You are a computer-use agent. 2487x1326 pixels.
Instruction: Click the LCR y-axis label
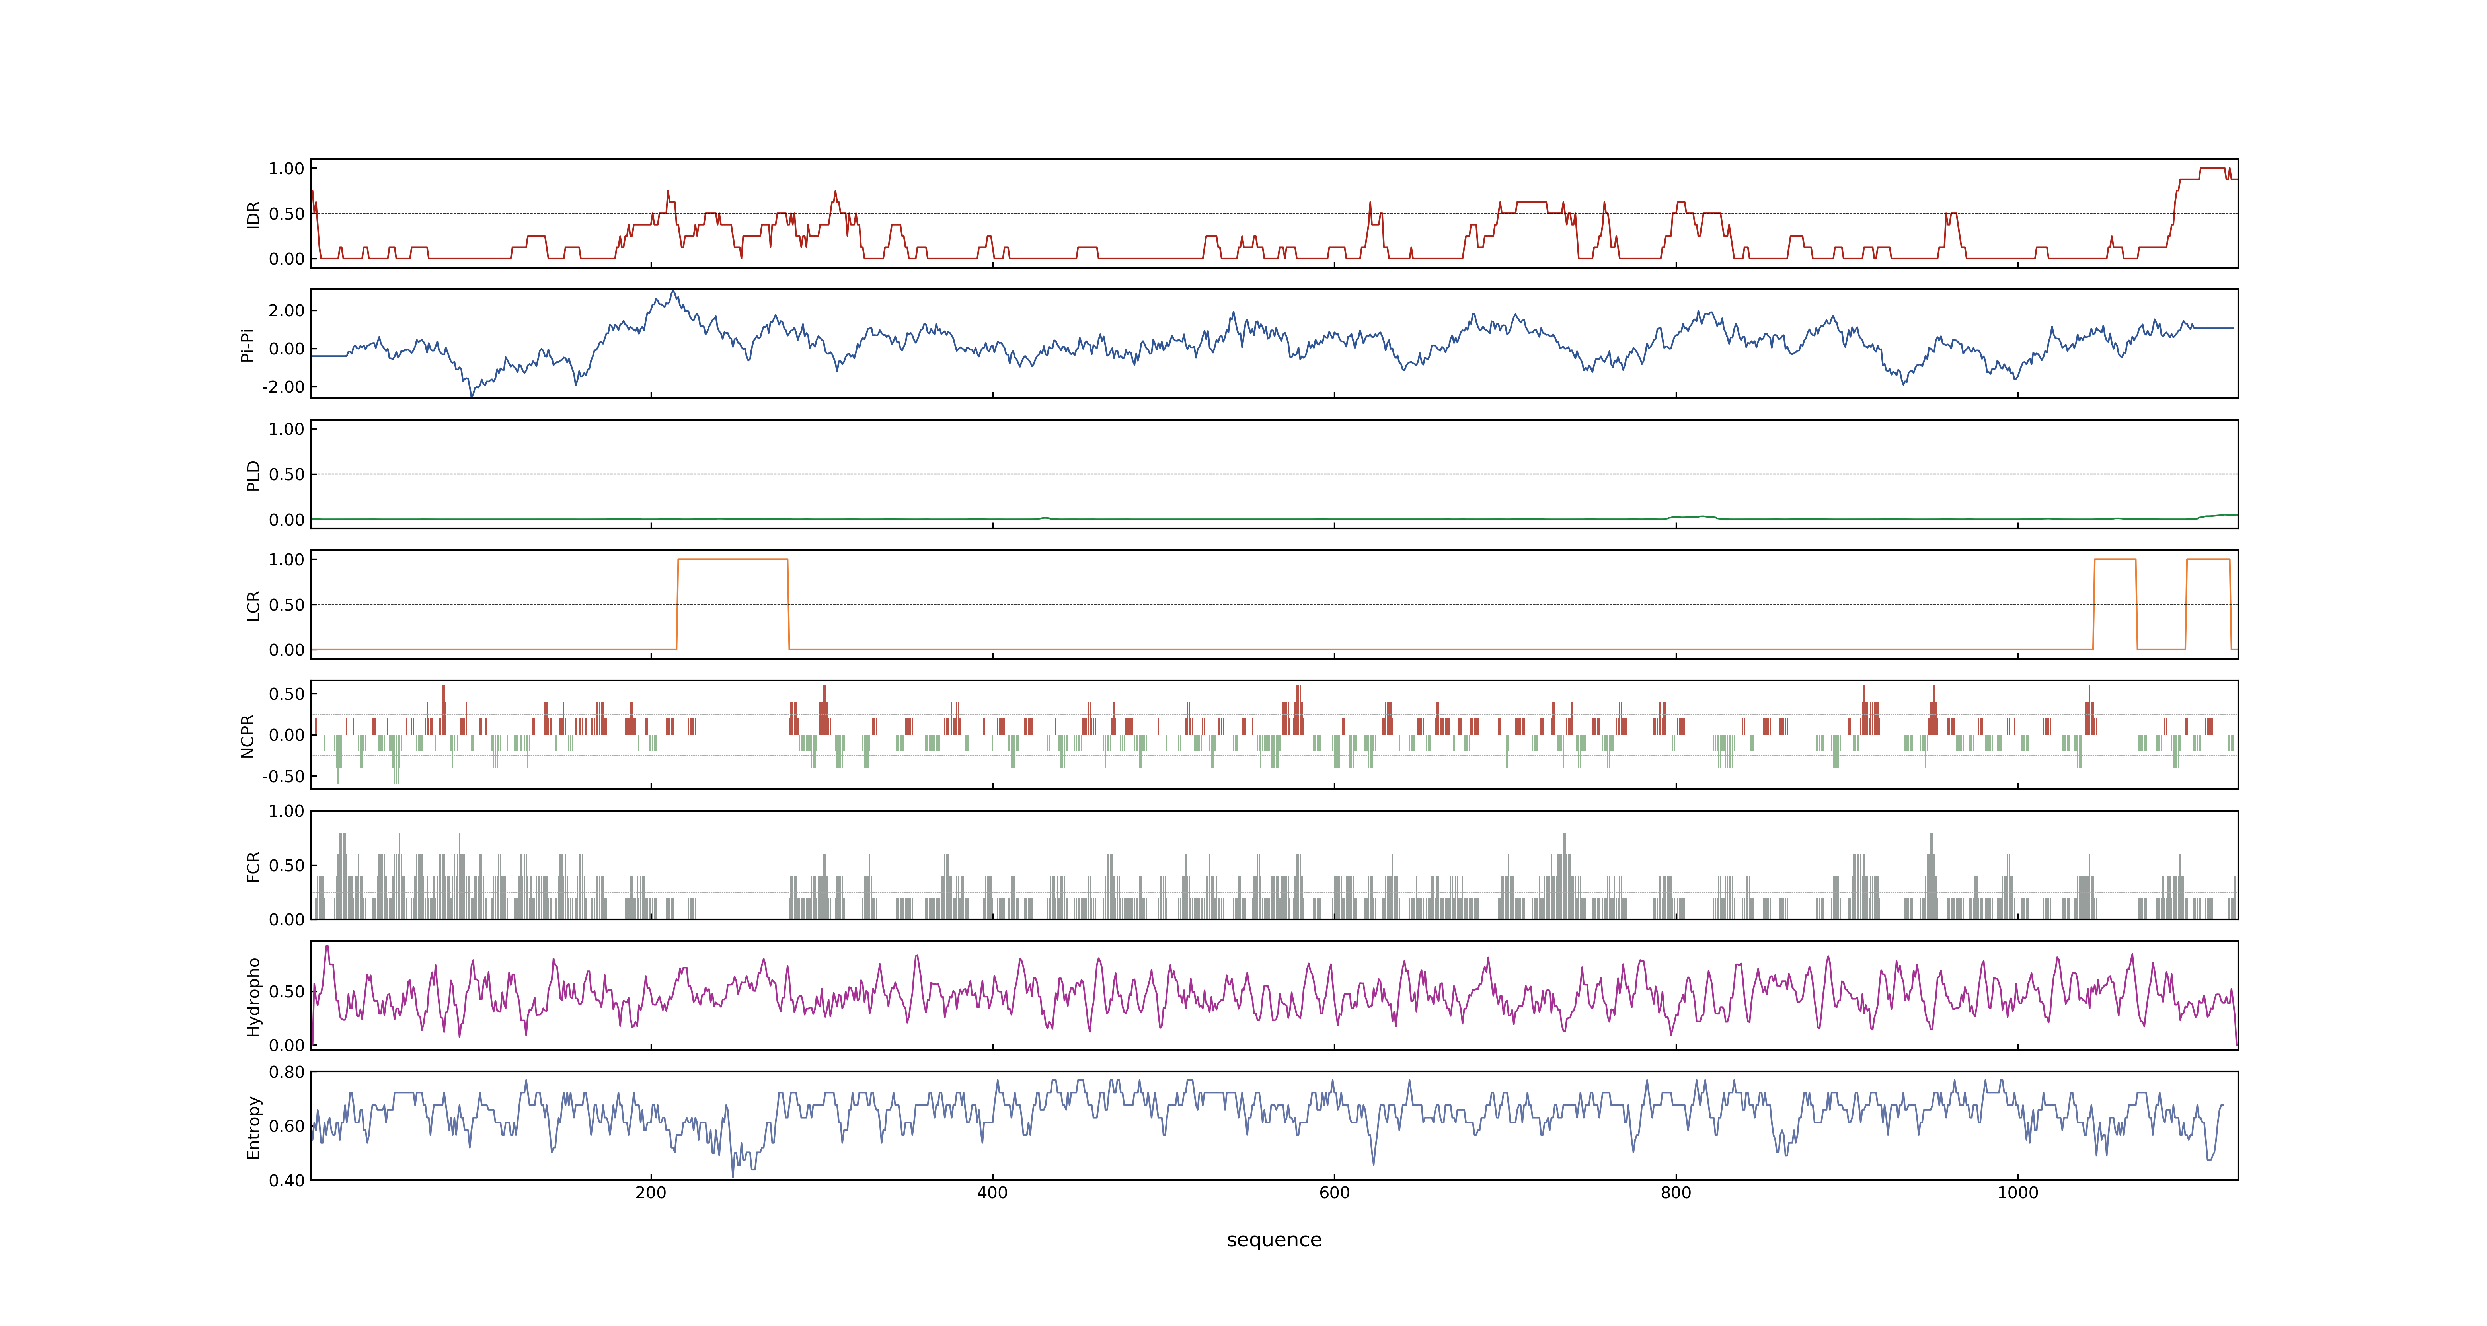coord(253,606)
